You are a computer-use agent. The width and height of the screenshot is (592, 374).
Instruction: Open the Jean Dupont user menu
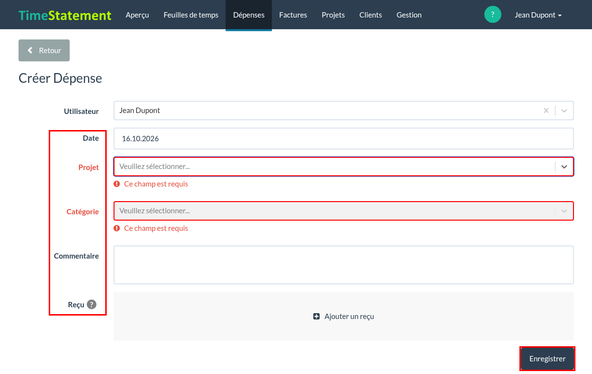coord(538,15)
